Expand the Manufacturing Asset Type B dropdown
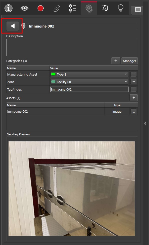 coord(89,74)
